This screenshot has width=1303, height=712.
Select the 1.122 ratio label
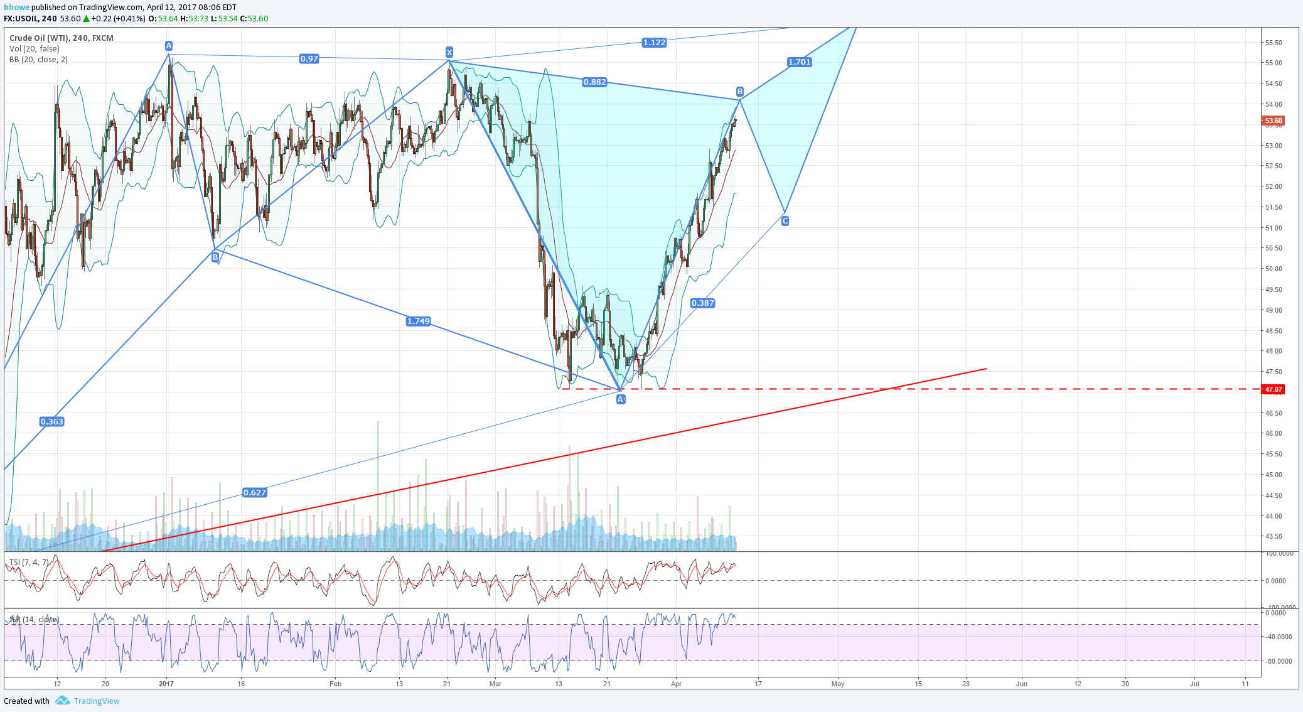(x=654, y=43)
